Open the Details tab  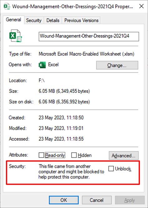[53, 20]
